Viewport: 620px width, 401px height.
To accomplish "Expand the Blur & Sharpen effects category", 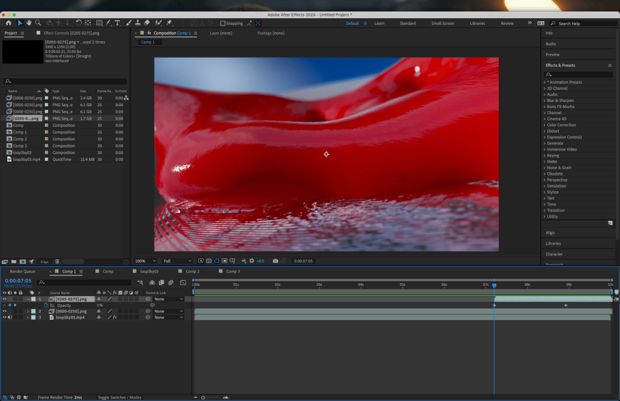I will coord(559,101).
